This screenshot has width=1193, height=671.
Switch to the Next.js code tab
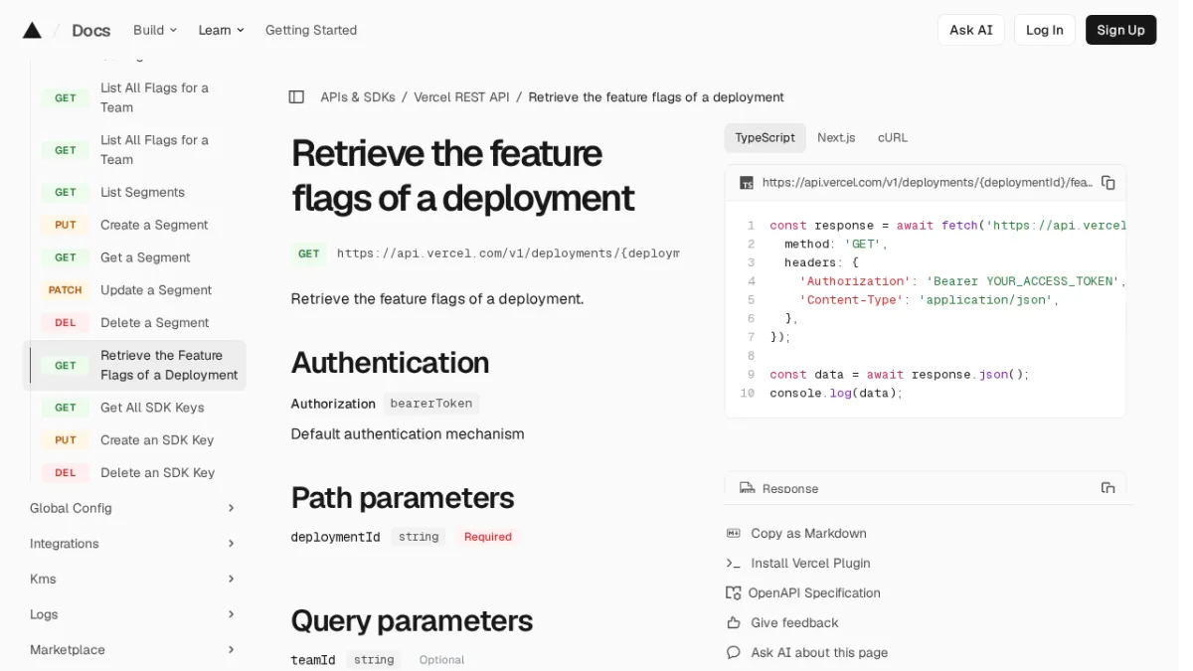[836, 138]
